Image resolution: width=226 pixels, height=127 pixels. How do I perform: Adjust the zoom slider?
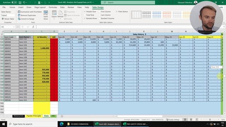[210, 120]
